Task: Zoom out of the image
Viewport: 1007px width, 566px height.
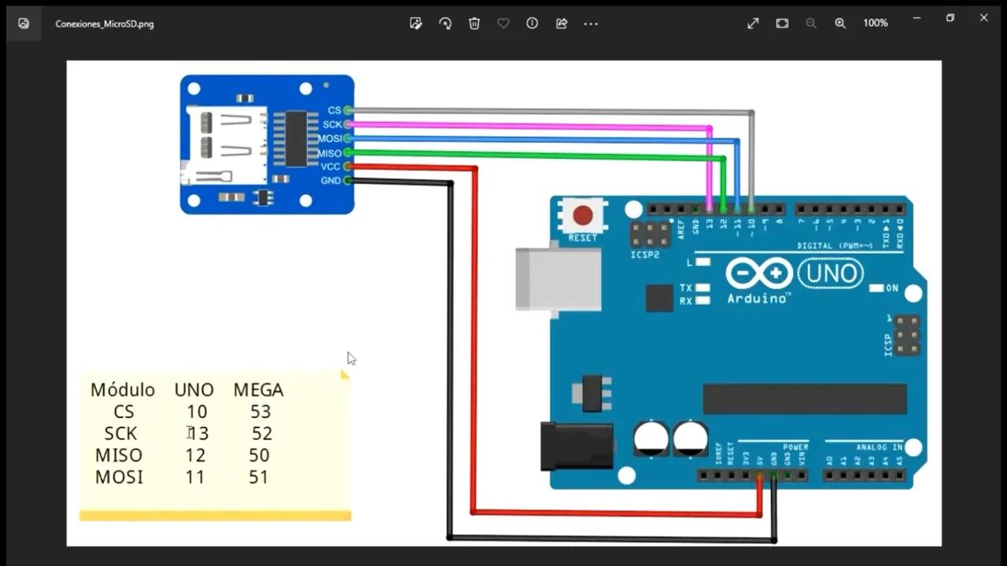Action: coord(811,24)
